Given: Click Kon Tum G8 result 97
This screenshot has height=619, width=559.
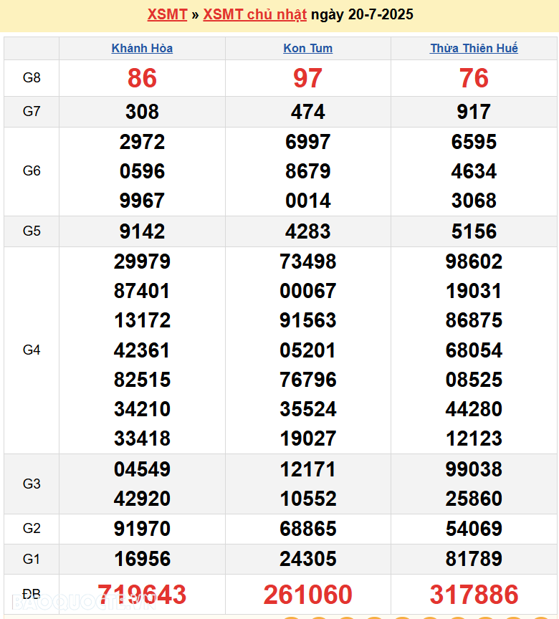Looking at the screenshot, I should 307,78.
